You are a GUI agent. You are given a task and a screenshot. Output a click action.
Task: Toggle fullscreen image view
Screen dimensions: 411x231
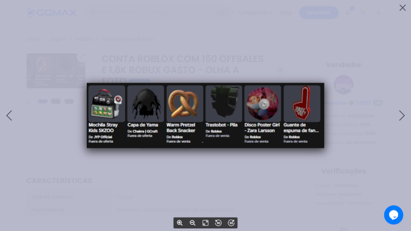pos(206,223)
